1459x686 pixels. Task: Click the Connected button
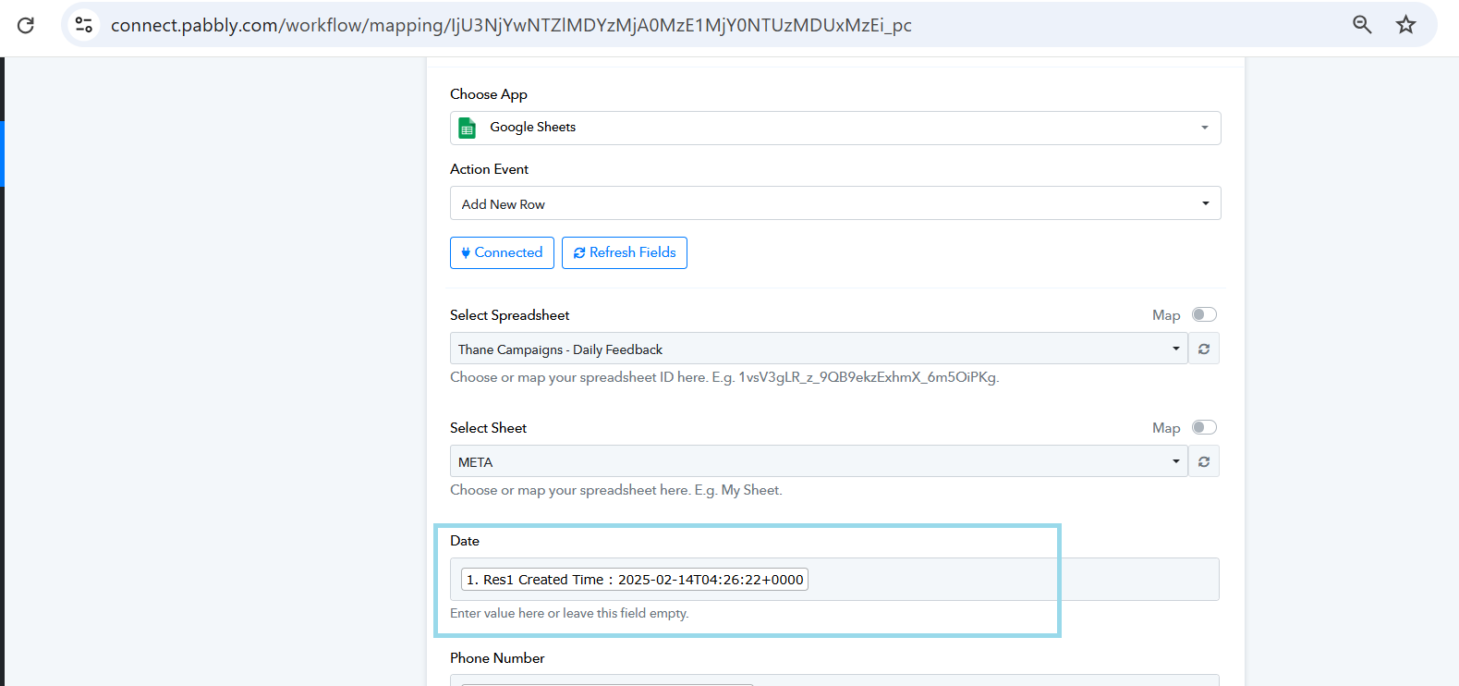(502, 252)
